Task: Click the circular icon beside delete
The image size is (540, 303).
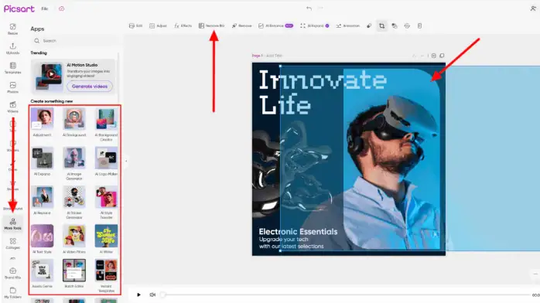Action: (407, 26)
